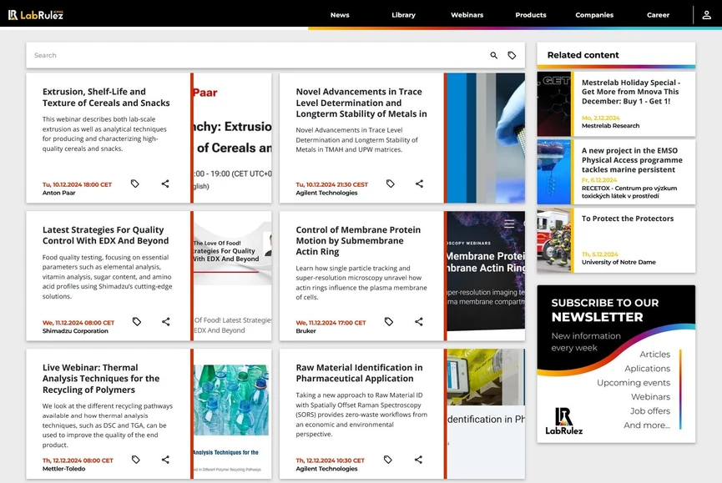
Task: Click the date We, 11.12.2024 17:00 CET
Action: pos(331,323)
